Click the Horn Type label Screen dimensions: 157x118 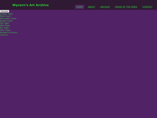tap(5, 30)
